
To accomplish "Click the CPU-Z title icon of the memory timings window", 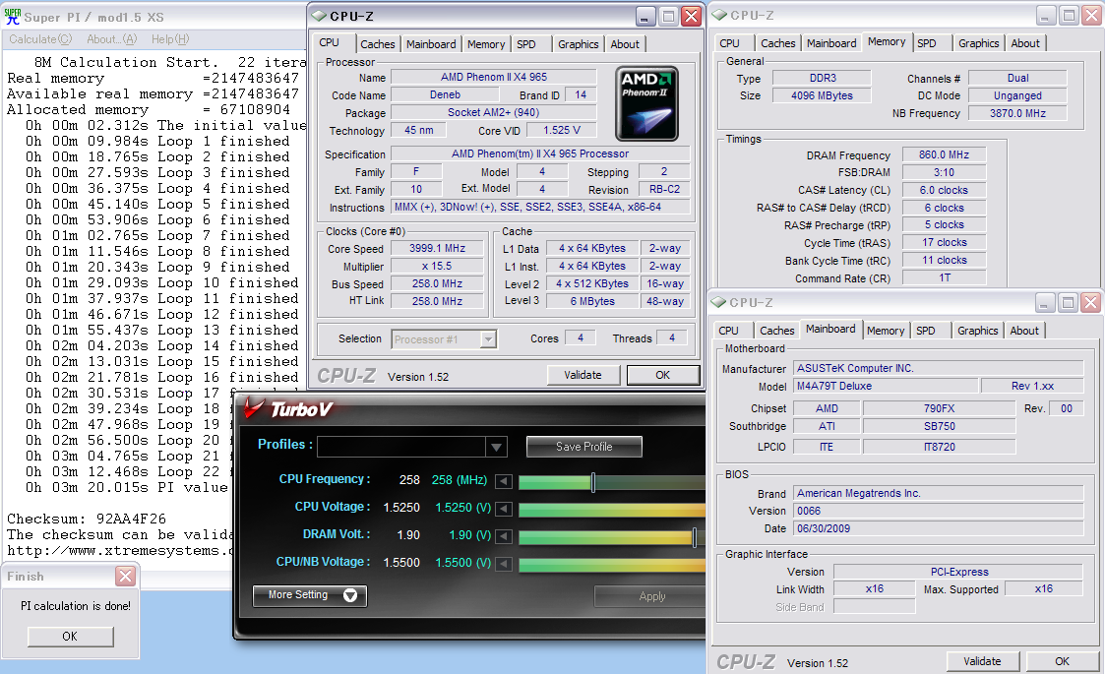I will click(x=719, y=15).
